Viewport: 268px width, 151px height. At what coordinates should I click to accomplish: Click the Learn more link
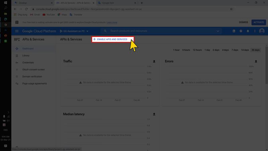112,22
